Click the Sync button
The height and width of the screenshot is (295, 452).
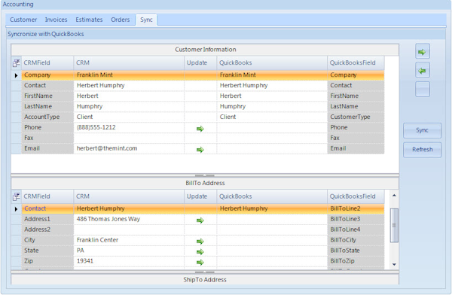(422, 130)
